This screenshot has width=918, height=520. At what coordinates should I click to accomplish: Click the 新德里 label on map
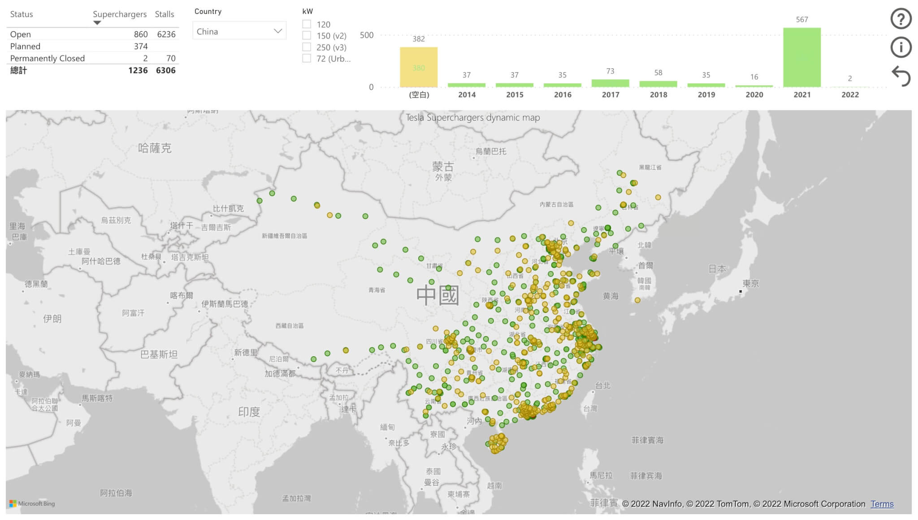pyautogui.click(x=246, y=353)
